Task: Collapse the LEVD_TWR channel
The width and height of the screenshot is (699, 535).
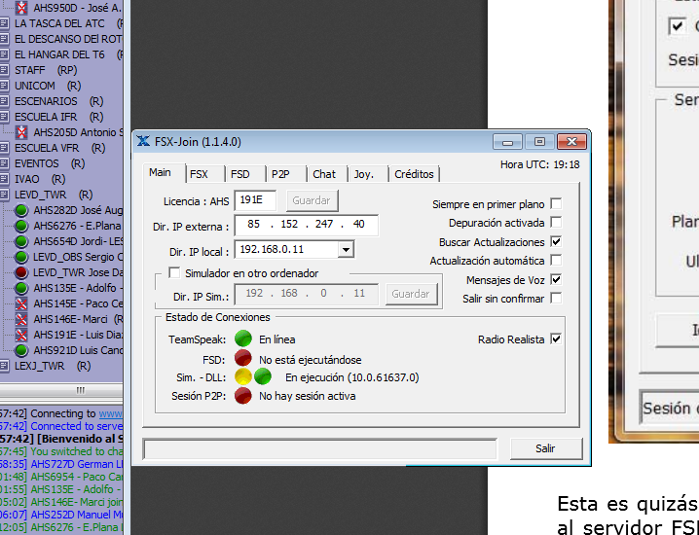Action: 5,195
